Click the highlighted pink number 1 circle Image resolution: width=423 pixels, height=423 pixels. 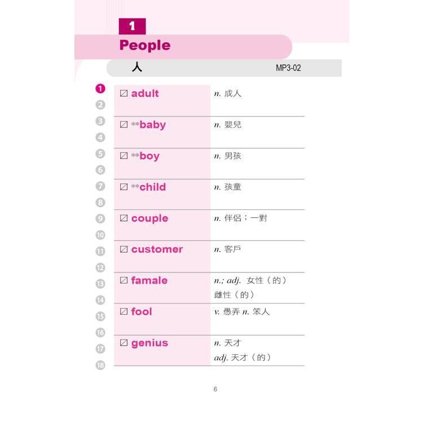100,89
